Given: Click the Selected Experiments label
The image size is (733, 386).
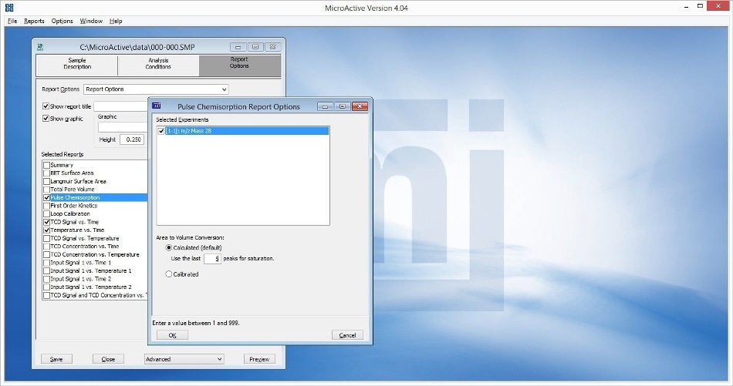Looking at the screenshot, I should point(182,119).
